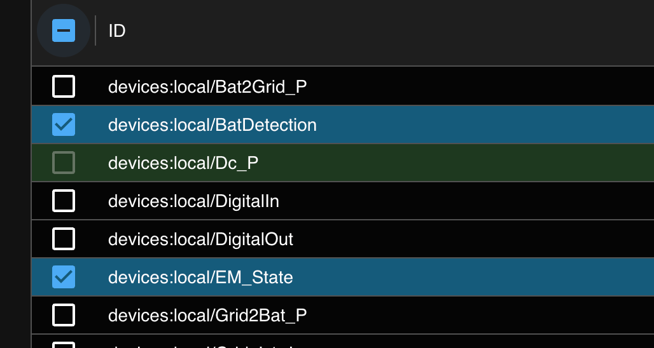Select the DigitalOut checkbox
The height and width of the screenshot is (348, 654).
pyautogui.click(x=63, y=239)
